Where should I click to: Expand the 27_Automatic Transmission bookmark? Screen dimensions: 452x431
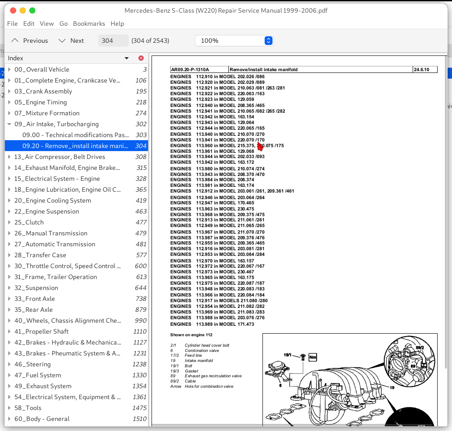pos(9,244)
